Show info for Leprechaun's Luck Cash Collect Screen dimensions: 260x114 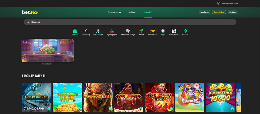tap(79, 109)
